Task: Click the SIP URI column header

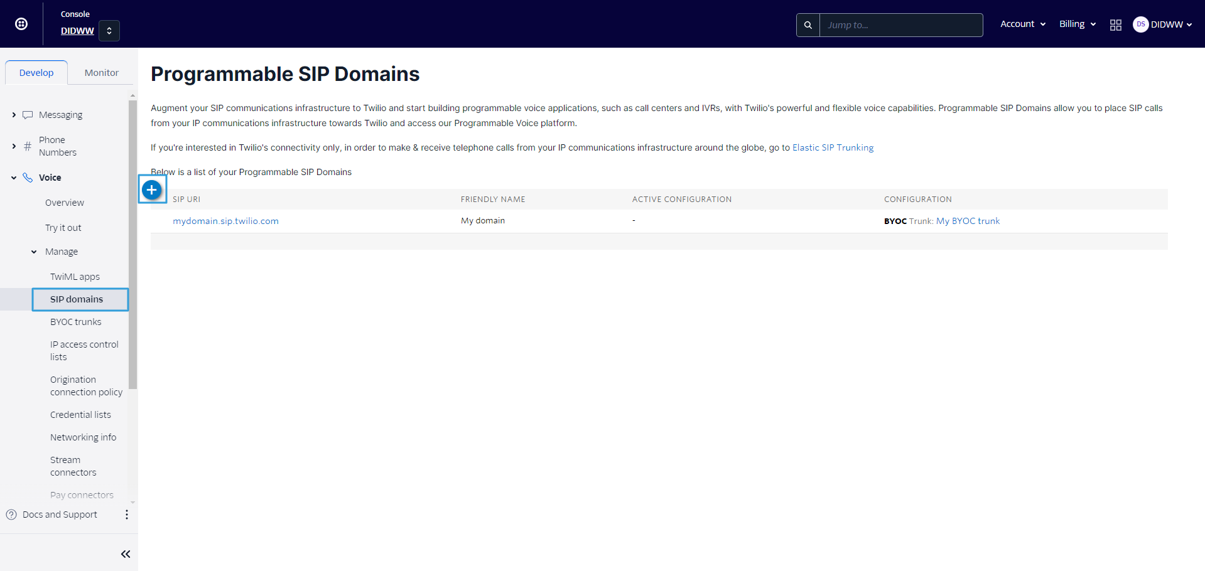Action: pos(186,200)
